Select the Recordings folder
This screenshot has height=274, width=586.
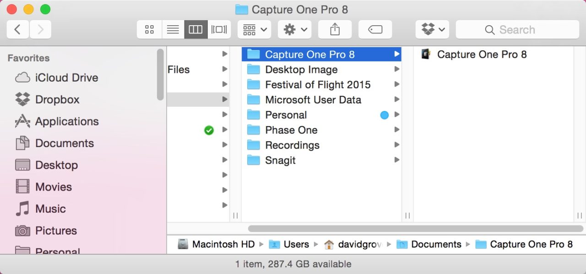click(321, 145)
